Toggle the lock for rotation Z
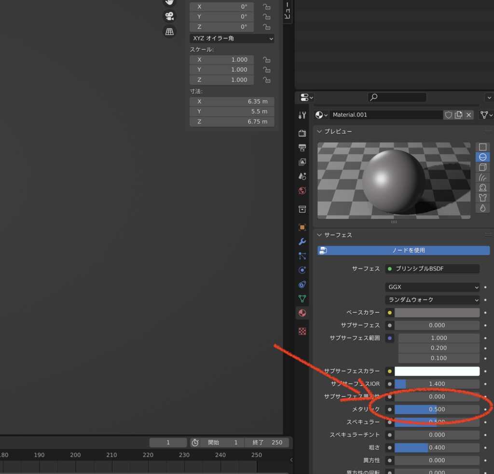Viewport: 494px width, 474px height. (x=266, y=27)
